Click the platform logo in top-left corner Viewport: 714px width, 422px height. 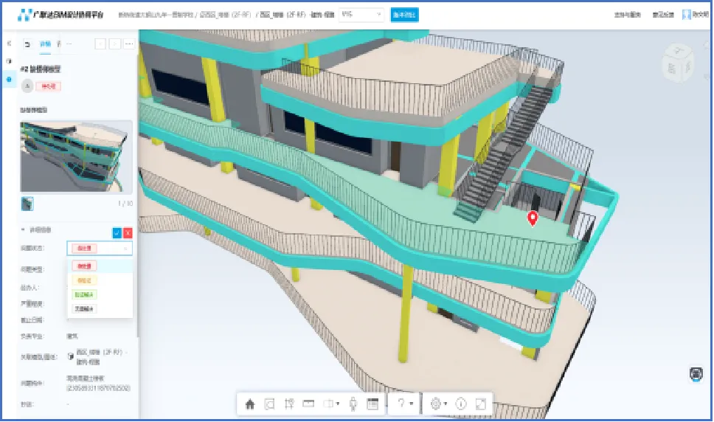point(60,15)
